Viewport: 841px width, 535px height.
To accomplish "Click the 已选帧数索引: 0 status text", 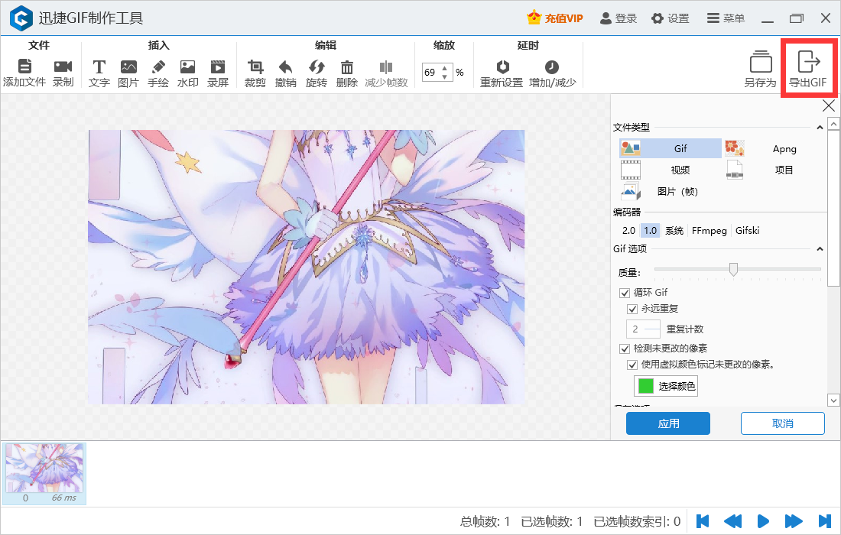I will [637, 521].
